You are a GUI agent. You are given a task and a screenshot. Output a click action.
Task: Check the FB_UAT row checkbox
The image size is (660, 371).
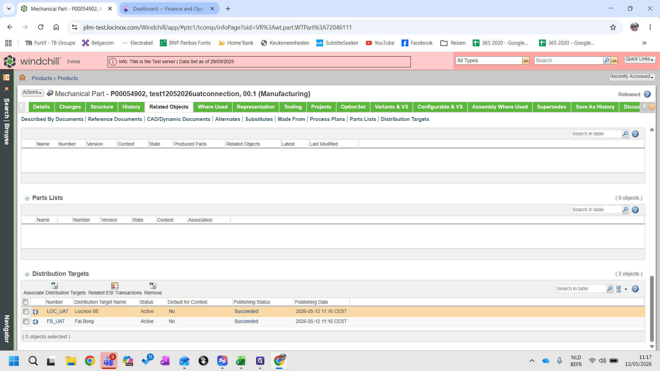coord(26,322)
